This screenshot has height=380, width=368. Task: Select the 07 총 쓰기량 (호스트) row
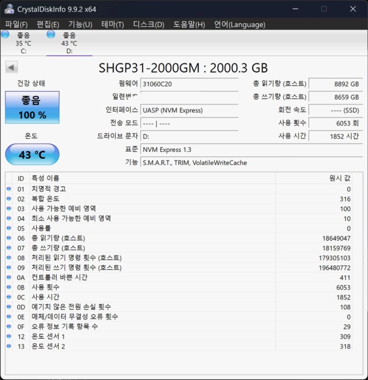(179, 248)
